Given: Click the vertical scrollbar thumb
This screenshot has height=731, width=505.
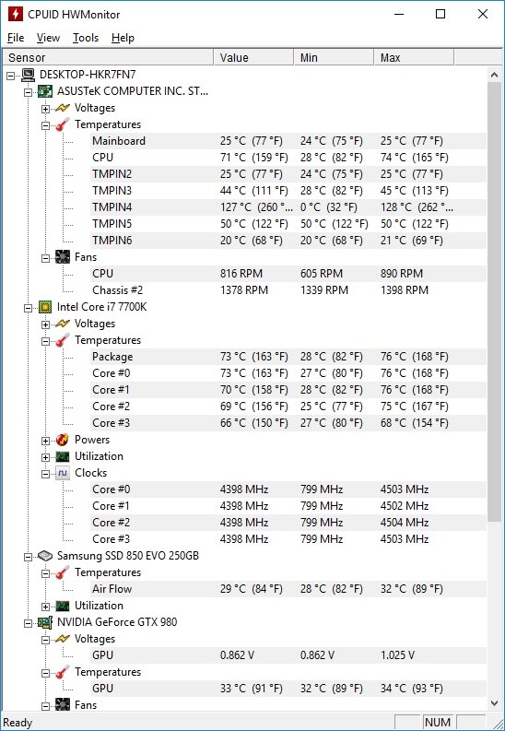Looking at the screenshot, I should 494,302.
